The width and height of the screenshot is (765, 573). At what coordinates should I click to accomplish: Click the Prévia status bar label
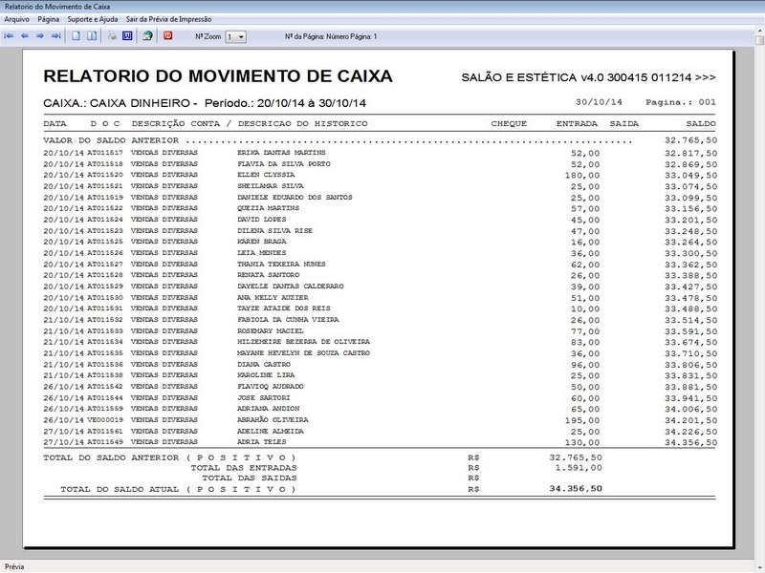(x=14, y=565)
